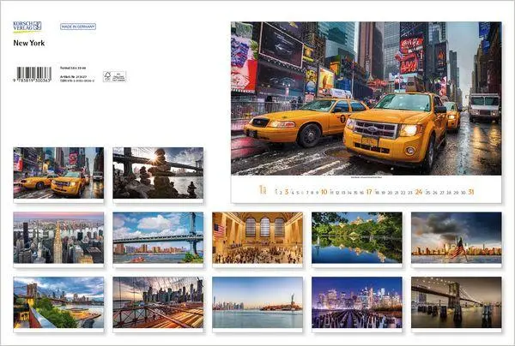The image size is (515, 346).
Task: Select the calendar format size line
Action: 73,68
